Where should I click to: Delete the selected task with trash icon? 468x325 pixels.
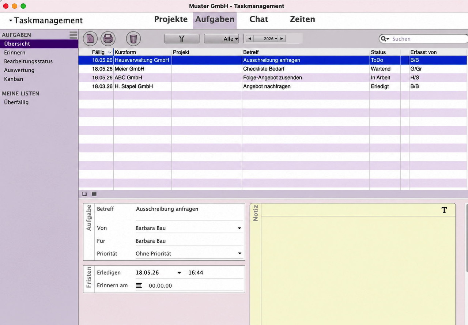133,38
